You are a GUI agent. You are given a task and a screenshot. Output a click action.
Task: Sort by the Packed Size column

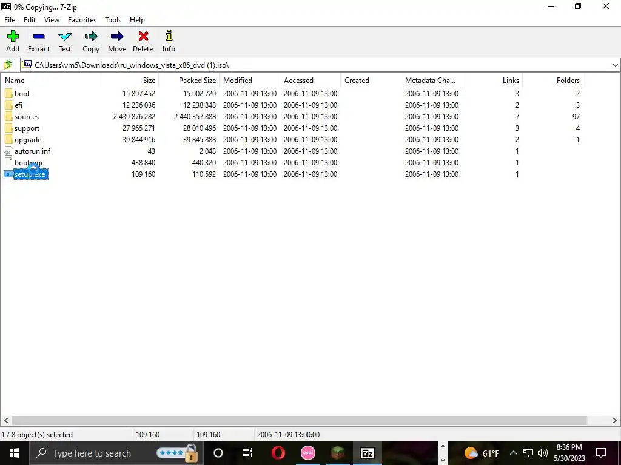point(189,81)
